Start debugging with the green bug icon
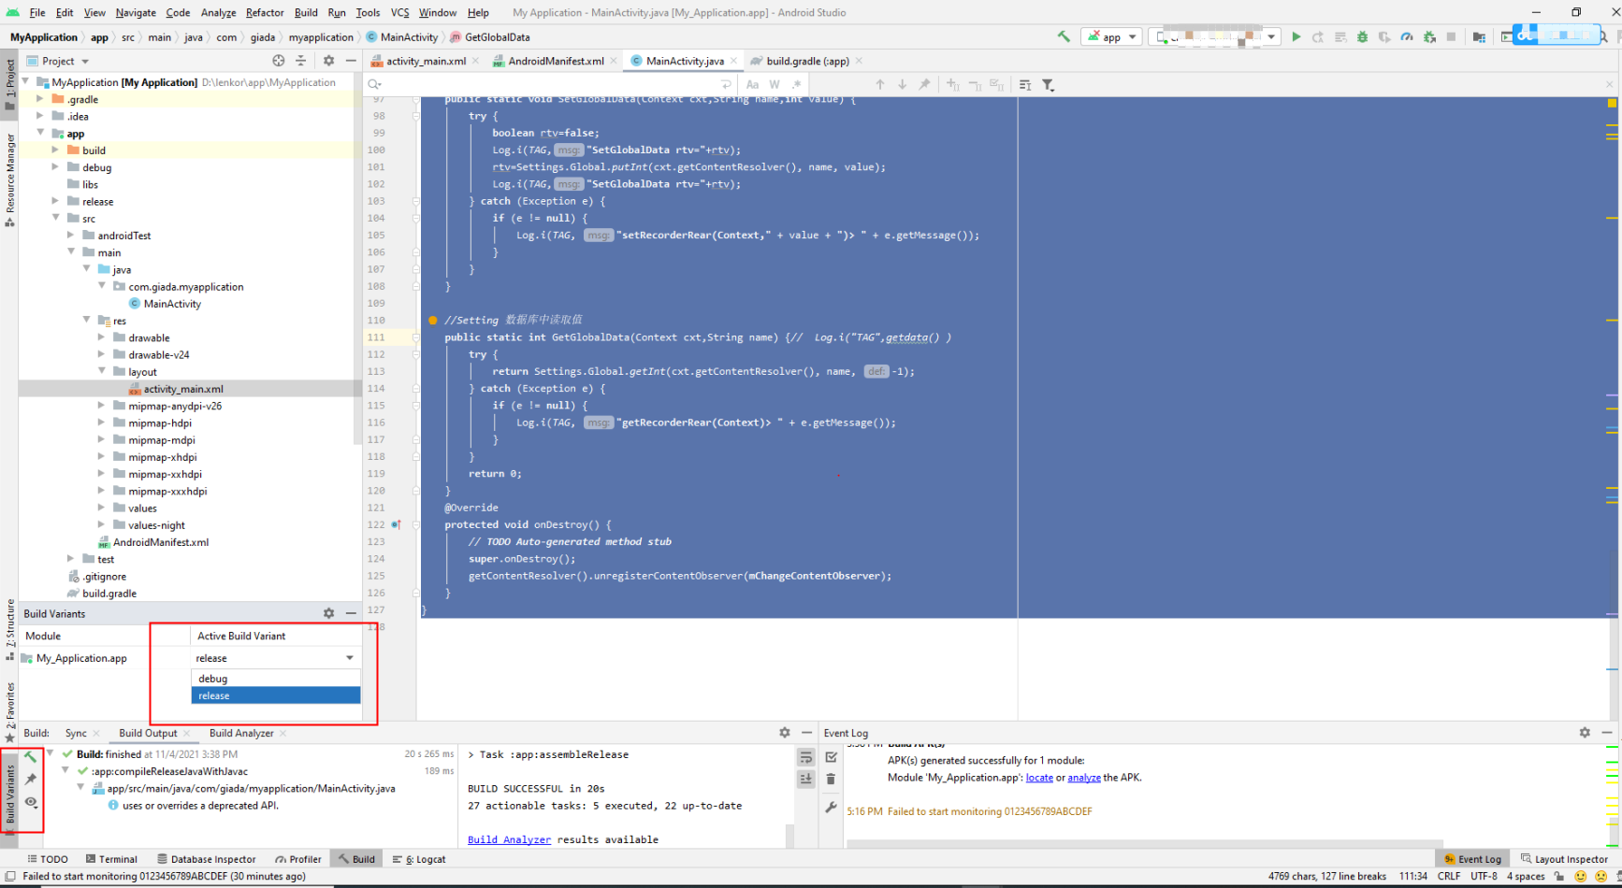Screen dimensions: 1622x888 pyautogui.click(x=1362, y=37)
